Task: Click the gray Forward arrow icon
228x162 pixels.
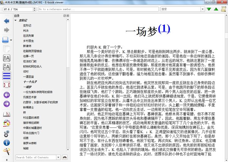Action: click(x=6, y=30)
